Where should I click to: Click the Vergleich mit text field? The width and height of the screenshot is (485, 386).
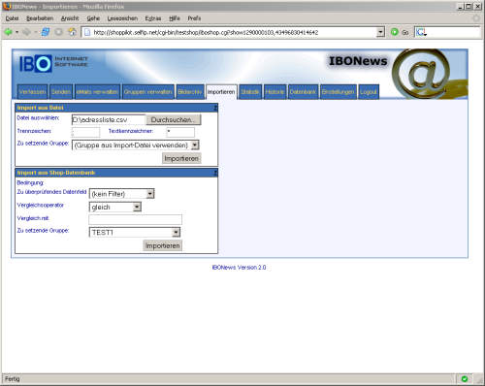[135, 219]
